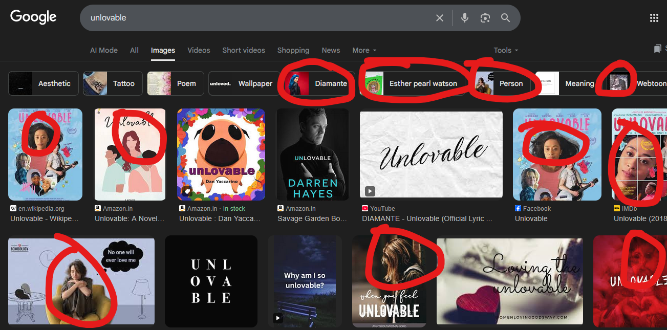This screenshot has height=330, width=667.
Task: Open the Google apps grid
Action: (654, 18)
